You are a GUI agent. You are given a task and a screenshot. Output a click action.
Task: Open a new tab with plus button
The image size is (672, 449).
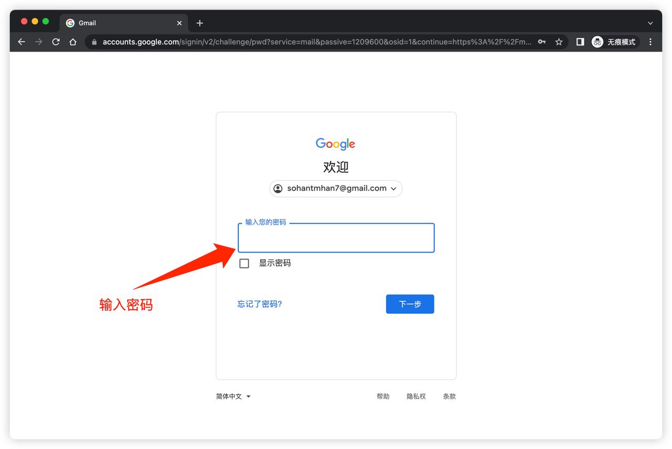click(199, 23)
